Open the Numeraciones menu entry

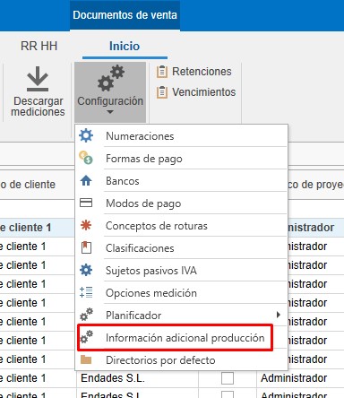(x=181, y=136)
